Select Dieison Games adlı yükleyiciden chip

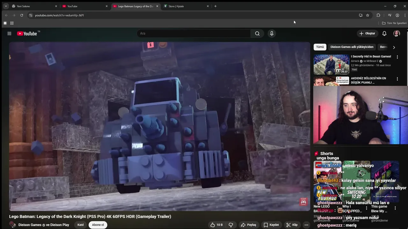point(352,47)
